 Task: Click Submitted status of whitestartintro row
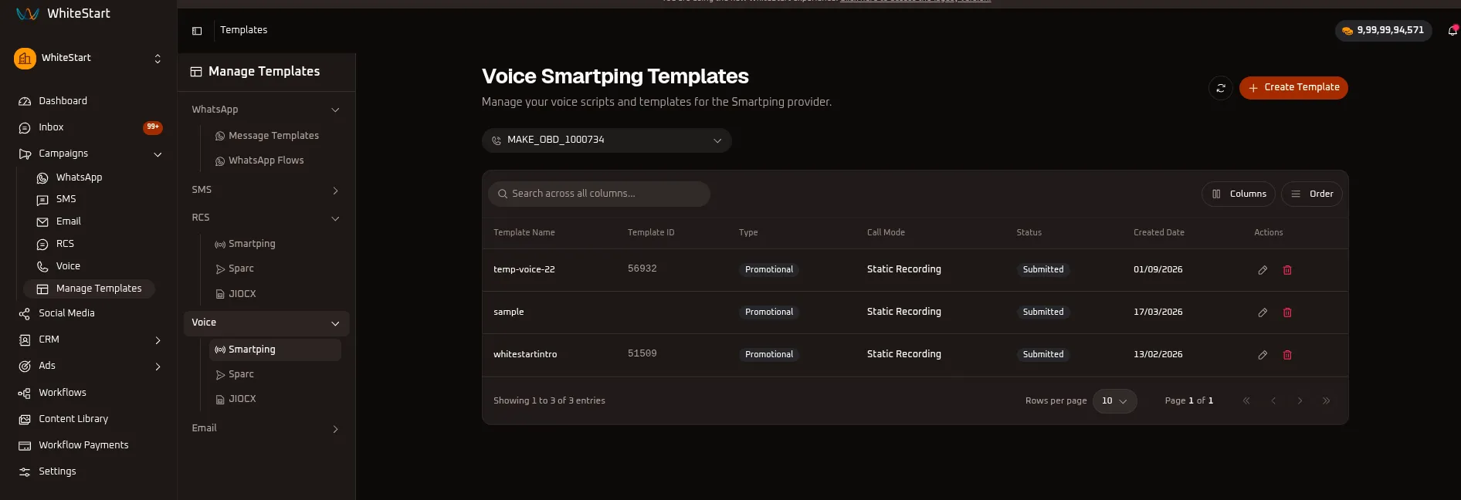[1043, 355]
